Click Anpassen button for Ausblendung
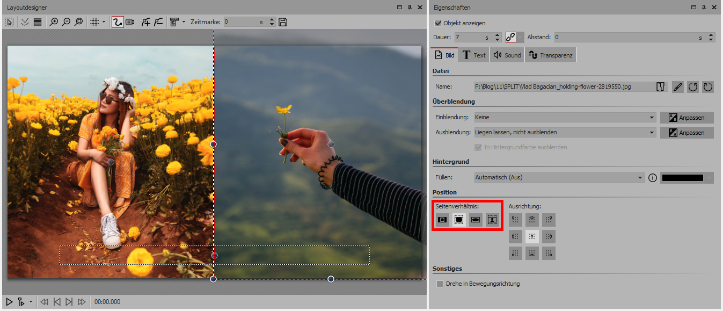The height and width of the screenshot is (311, 723). [687, 132]
